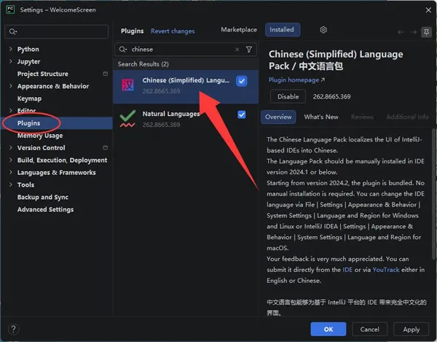Expand Build, Execution, Deployment node
The width and height of the screenshot is (437, 342).
pos(11,160)
